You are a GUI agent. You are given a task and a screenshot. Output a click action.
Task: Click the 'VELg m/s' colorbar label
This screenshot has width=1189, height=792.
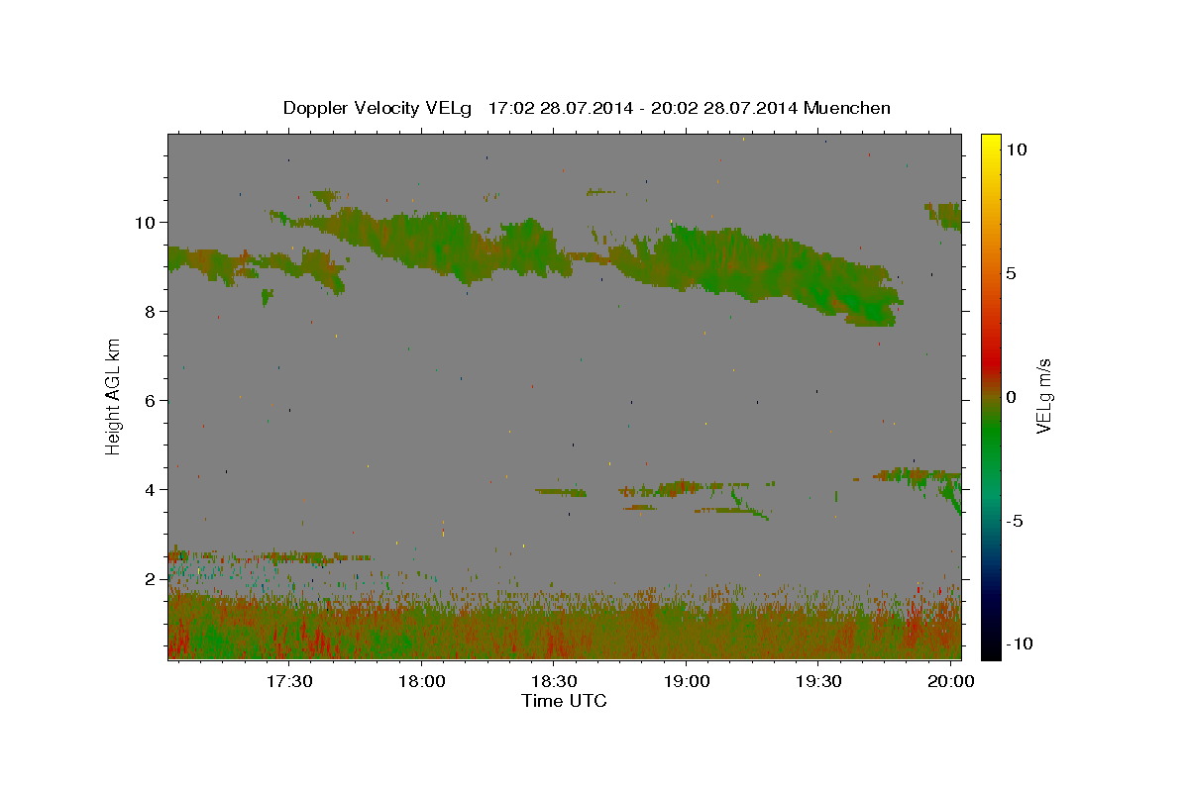1044,396
